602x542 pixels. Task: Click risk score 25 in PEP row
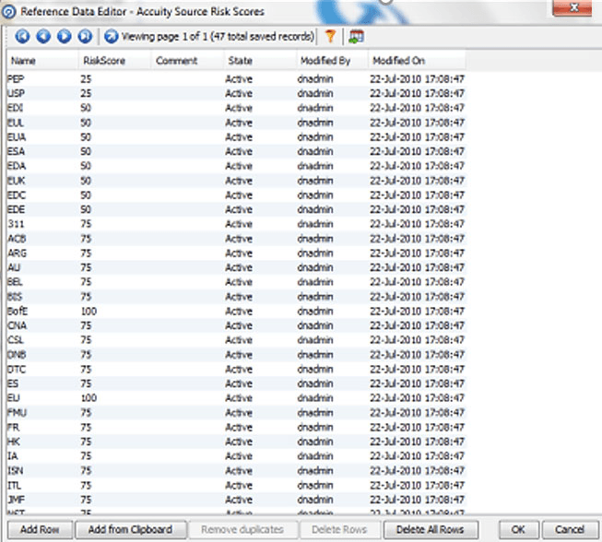[x=86, y=79]
